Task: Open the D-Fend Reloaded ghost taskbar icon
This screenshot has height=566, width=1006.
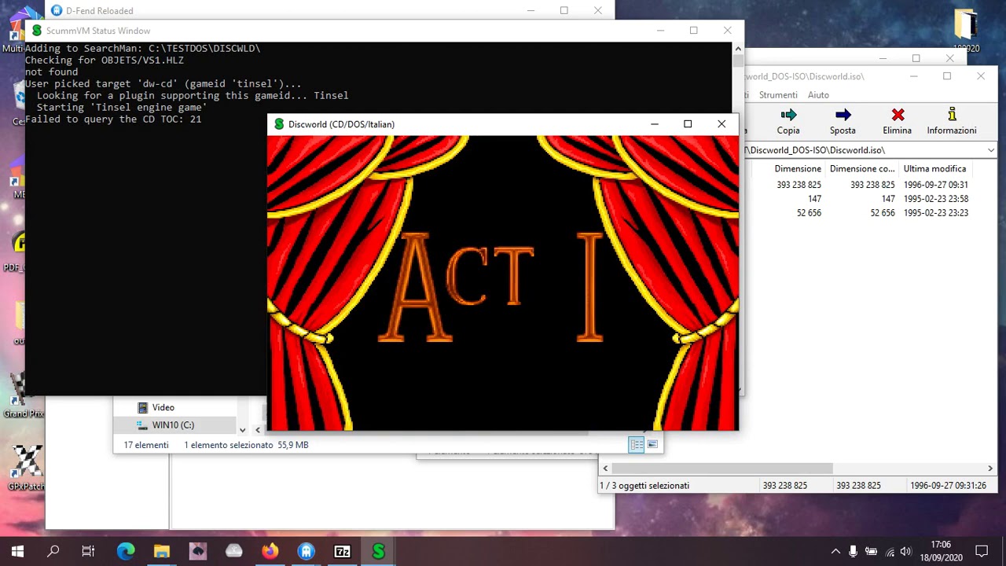Action: [x=307, y=551]
